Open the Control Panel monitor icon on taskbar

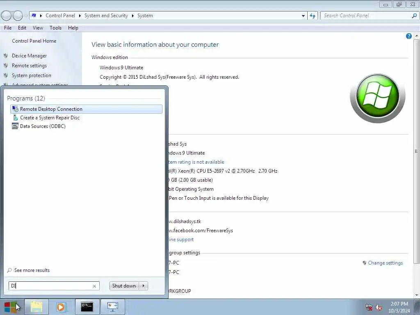112,307
